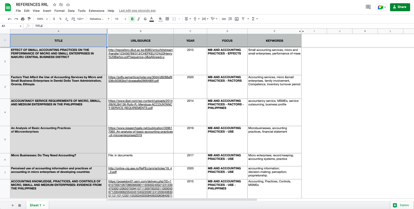Open the Google Sheets home icon

[8, 7]
